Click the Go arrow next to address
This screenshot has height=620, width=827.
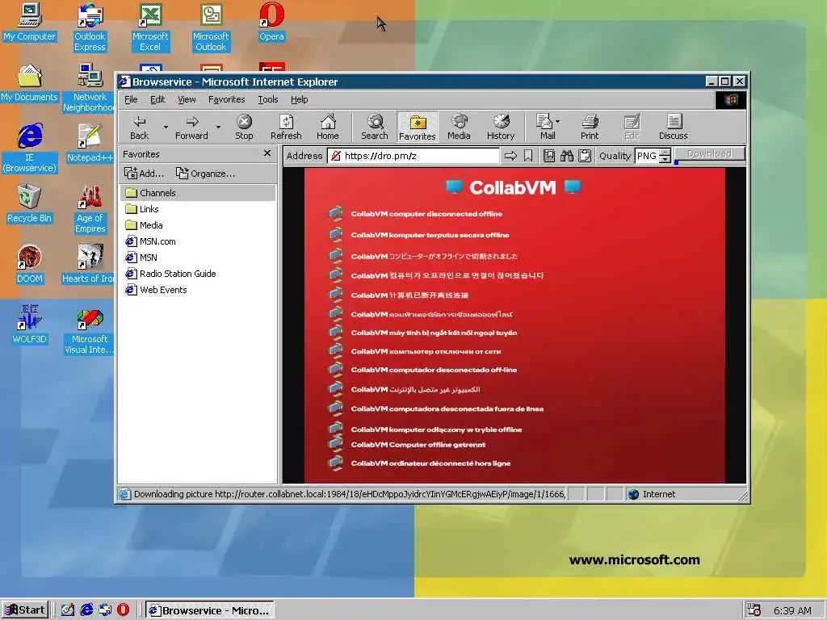pos(510,156)
